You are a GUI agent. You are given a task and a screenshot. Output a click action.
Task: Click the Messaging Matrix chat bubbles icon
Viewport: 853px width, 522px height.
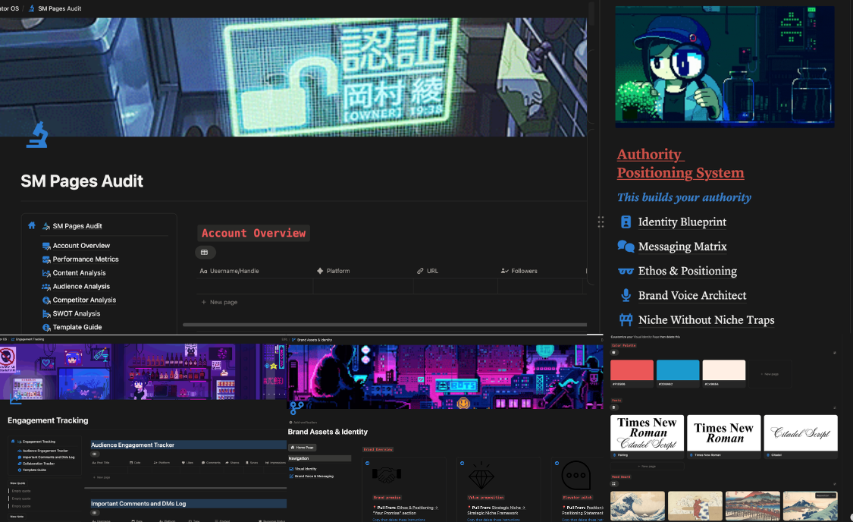(626, 247)
